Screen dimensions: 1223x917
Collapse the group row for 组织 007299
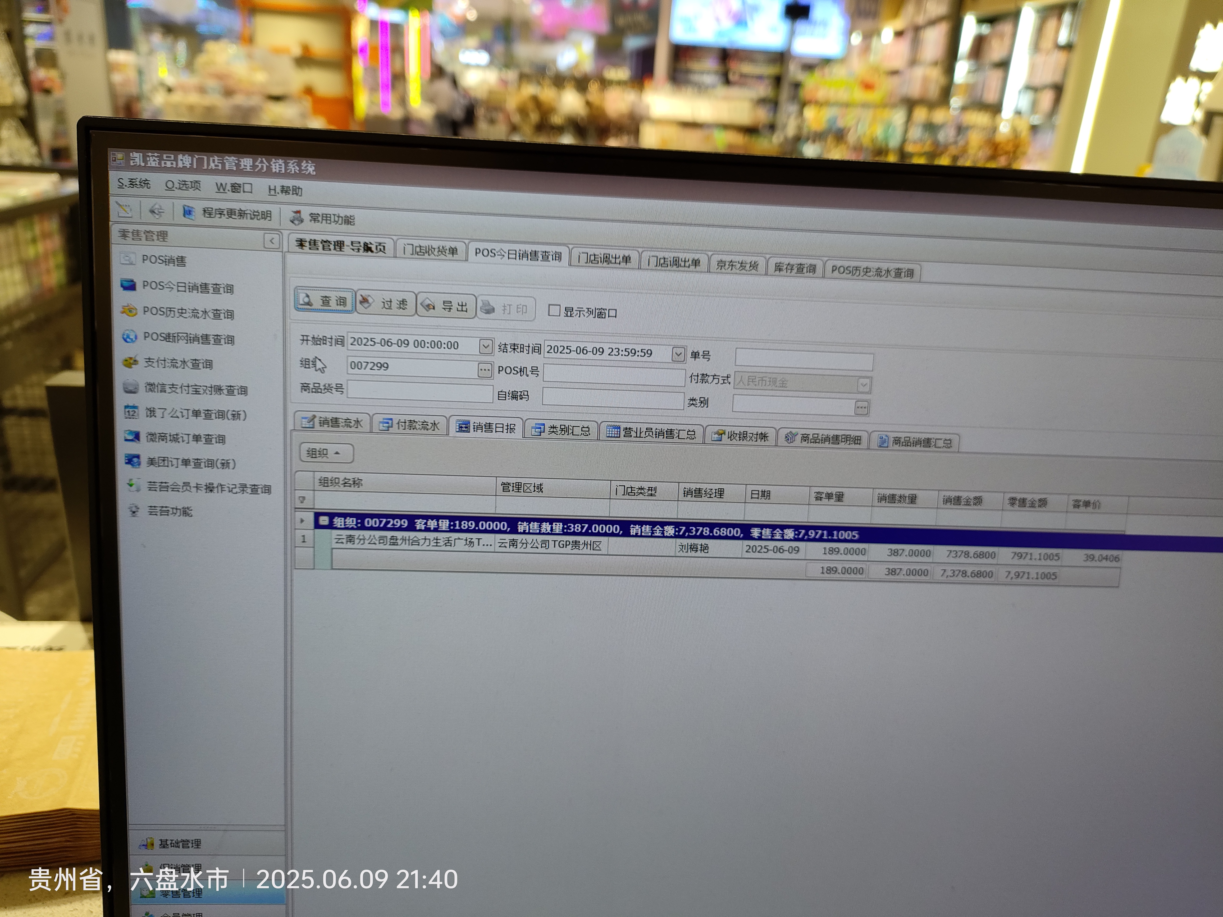(x=324, y=521)
